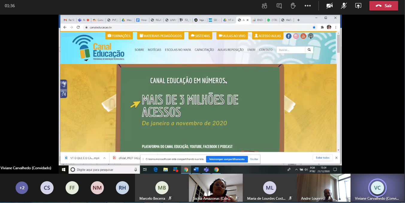Image resolution: width=405 pixels, height=203 pixels.
Task: Raise your hand in the meeting
Action: 293,6
